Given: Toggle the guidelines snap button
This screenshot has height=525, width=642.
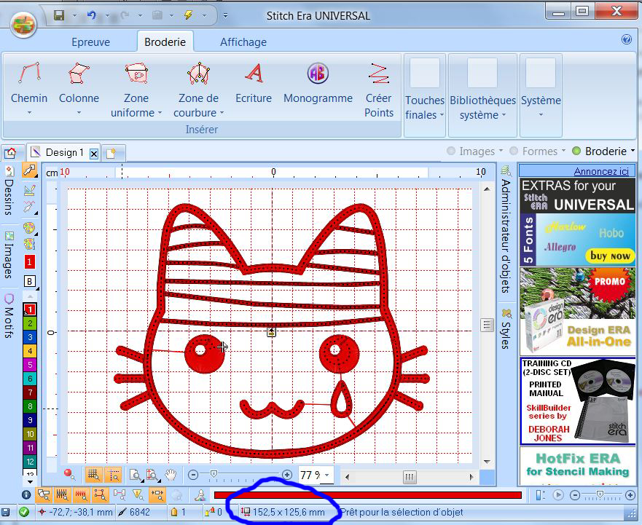Looking at the screenshot, I should click(x=113, y=475).
